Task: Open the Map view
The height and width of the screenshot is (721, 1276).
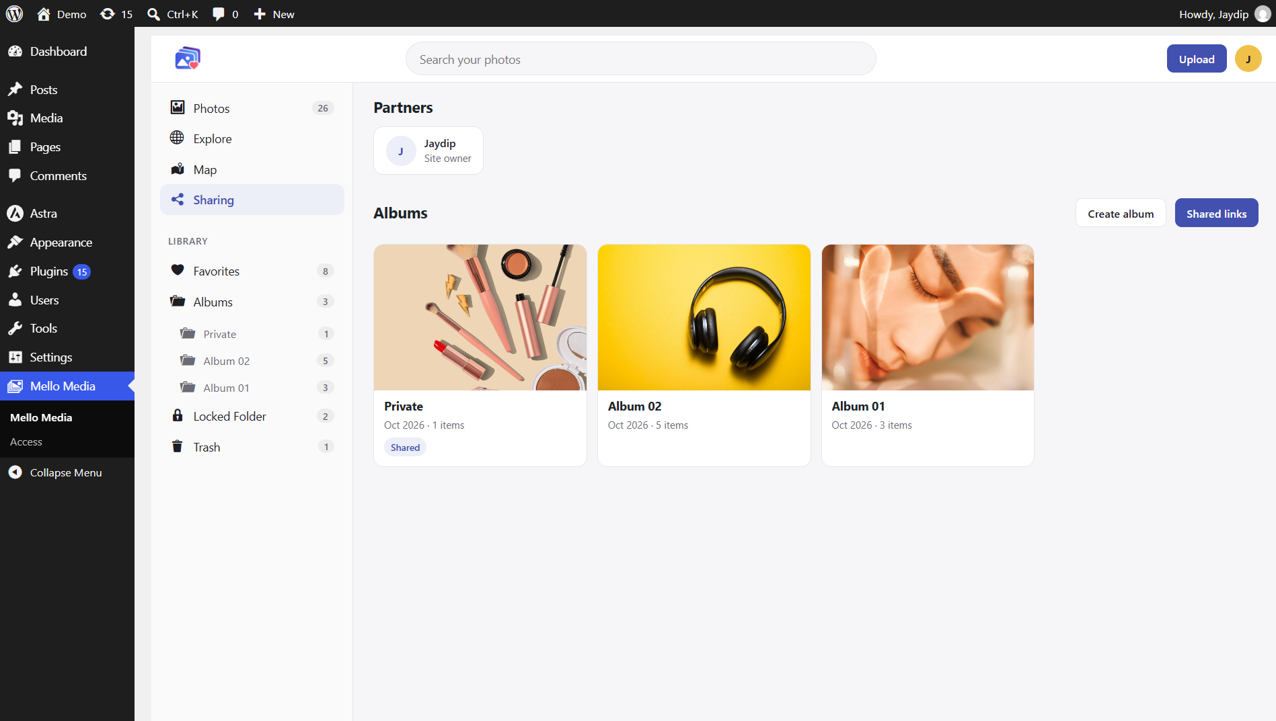Action: (252, 169)
